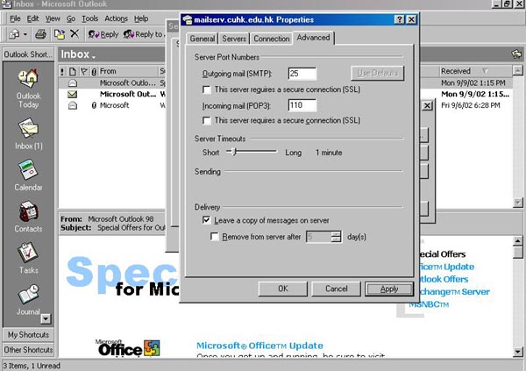Click the Print toolbar icon
The height and width of the screenshot is (371, 526).
pos(41,34)
